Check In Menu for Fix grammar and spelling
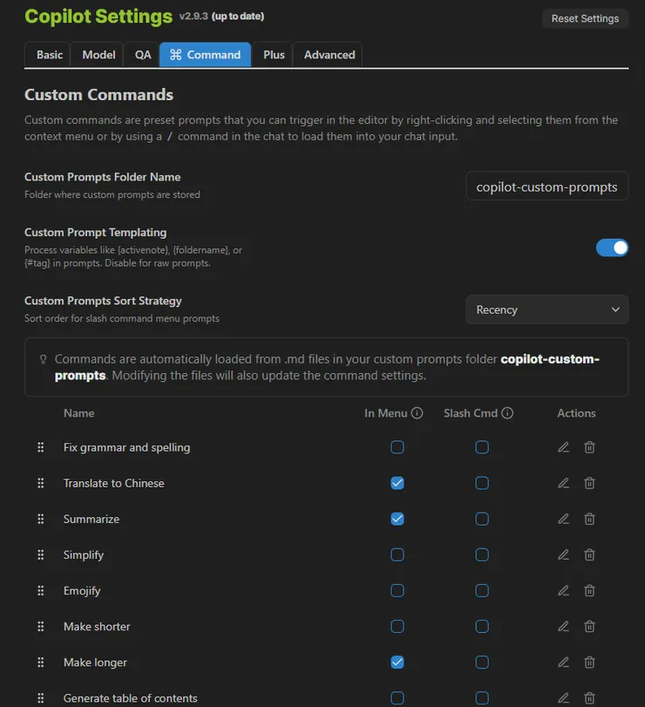 coord(397,447)
